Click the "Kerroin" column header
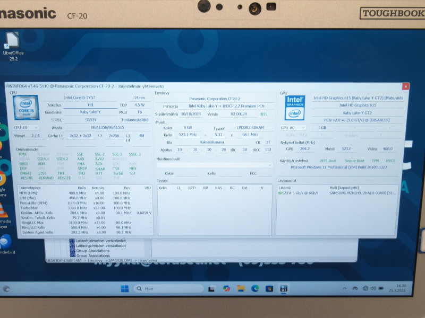This screenshot has width=425, height=318. pos(98,188)
